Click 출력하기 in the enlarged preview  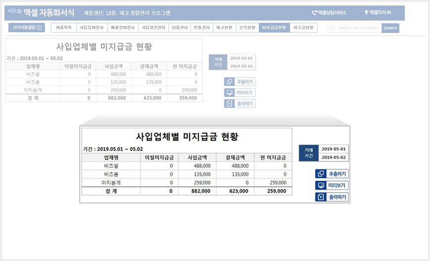tap(332, 197)
